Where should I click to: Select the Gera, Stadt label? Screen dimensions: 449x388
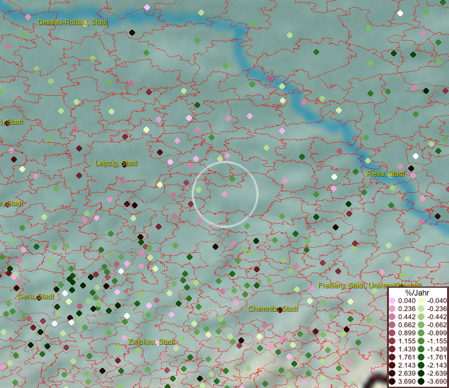(36, 296)
